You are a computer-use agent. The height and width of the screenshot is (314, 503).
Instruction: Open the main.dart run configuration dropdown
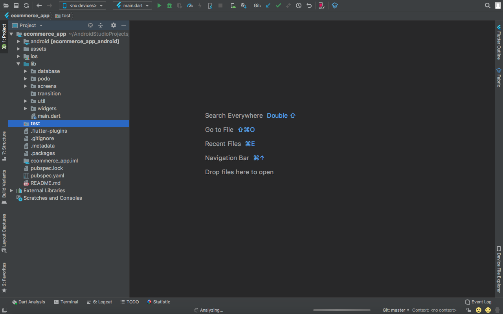pos(132,5)
